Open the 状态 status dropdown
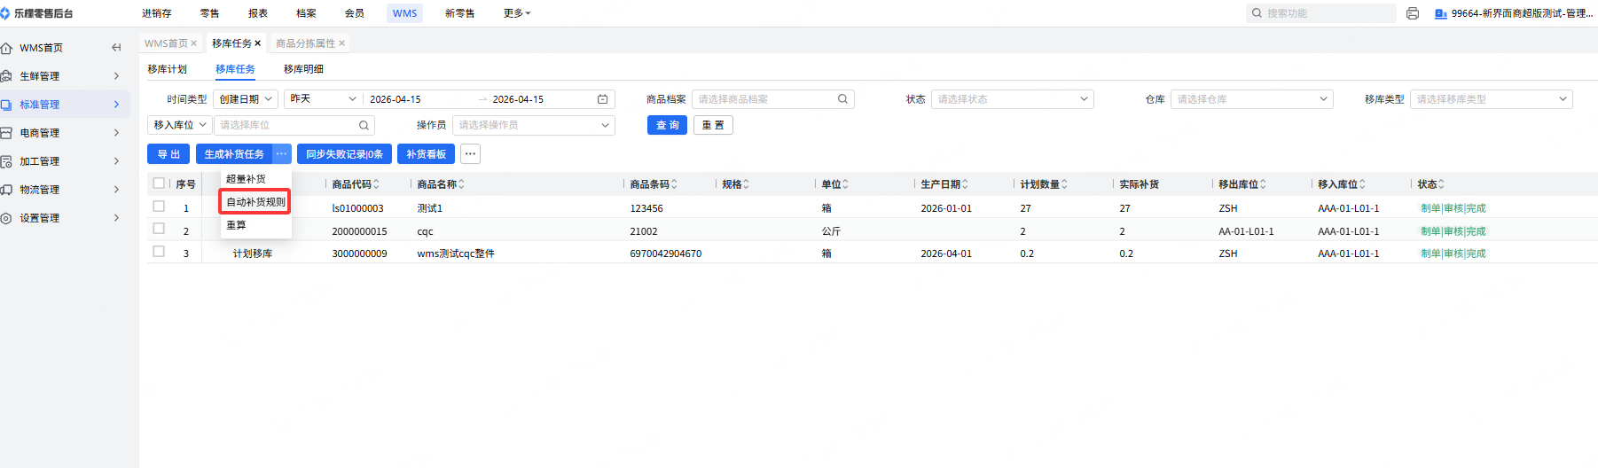This screenshot has height=468, width=1598. [1012, 99]
